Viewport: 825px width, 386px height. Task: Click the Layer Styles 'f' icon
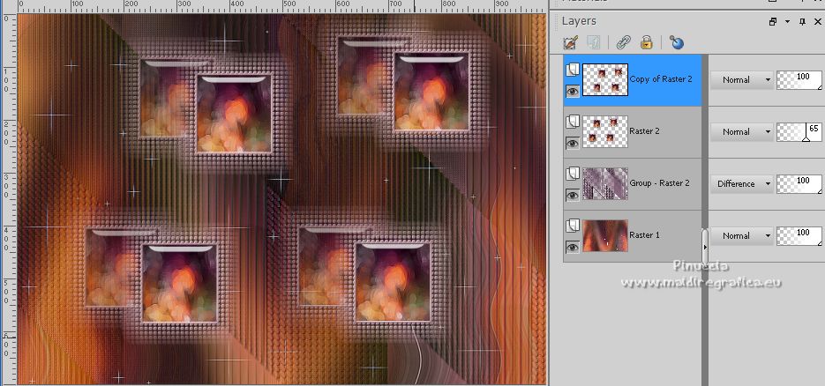(x=594, y=42)
